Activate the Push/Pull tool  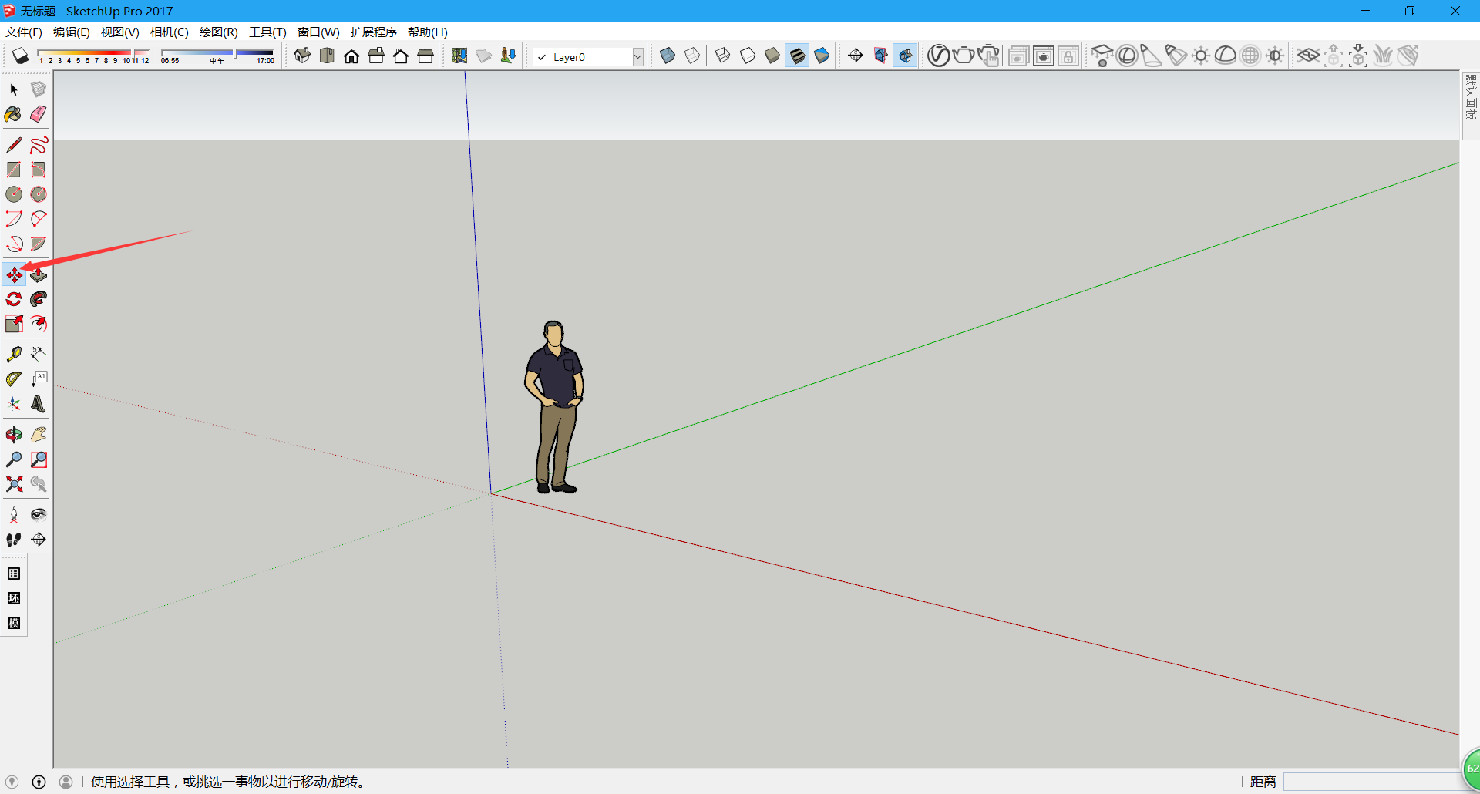pyautogui.click(x=39, y=274)
